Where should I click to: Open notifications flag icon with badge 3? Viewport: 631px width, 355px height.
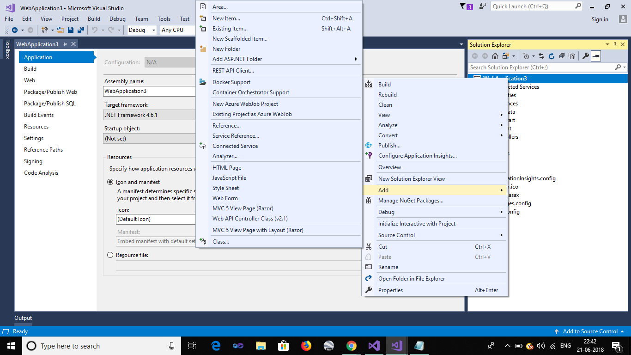click(466, 6)
